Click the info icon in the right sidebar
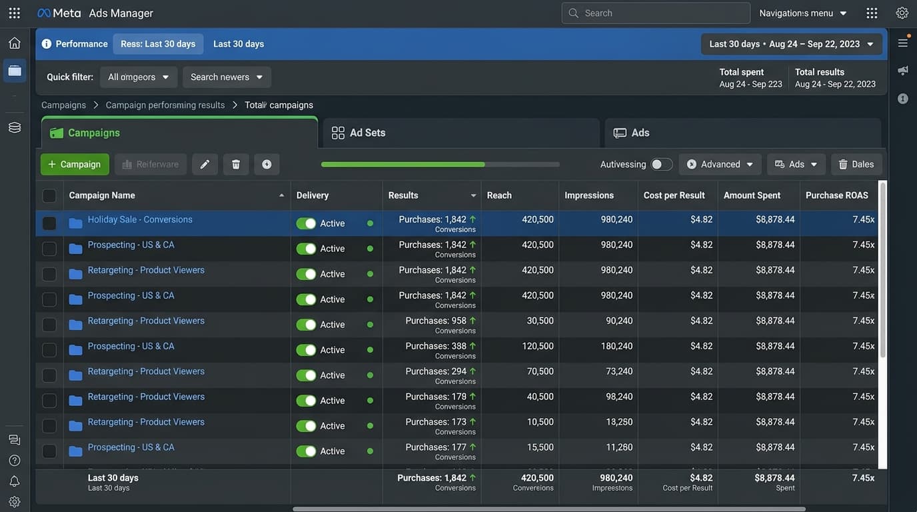Viewport: 917px width, 512px height. tap(903, 99)
